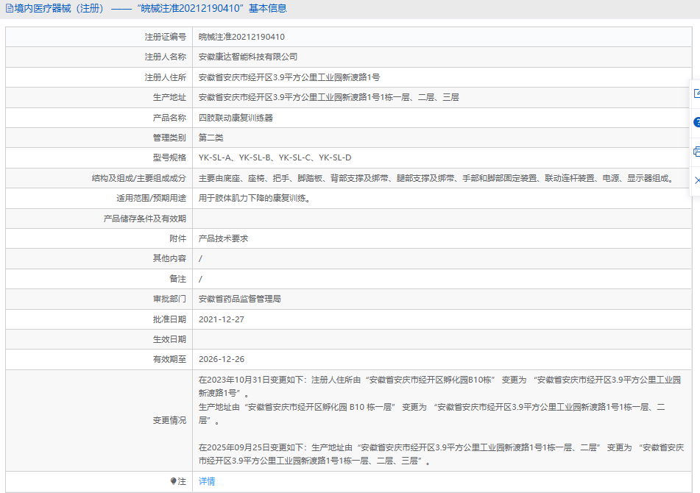Click the 适用范围/预期用途 value text
This screenshot has width=700, height=493.
click(254, 198)
